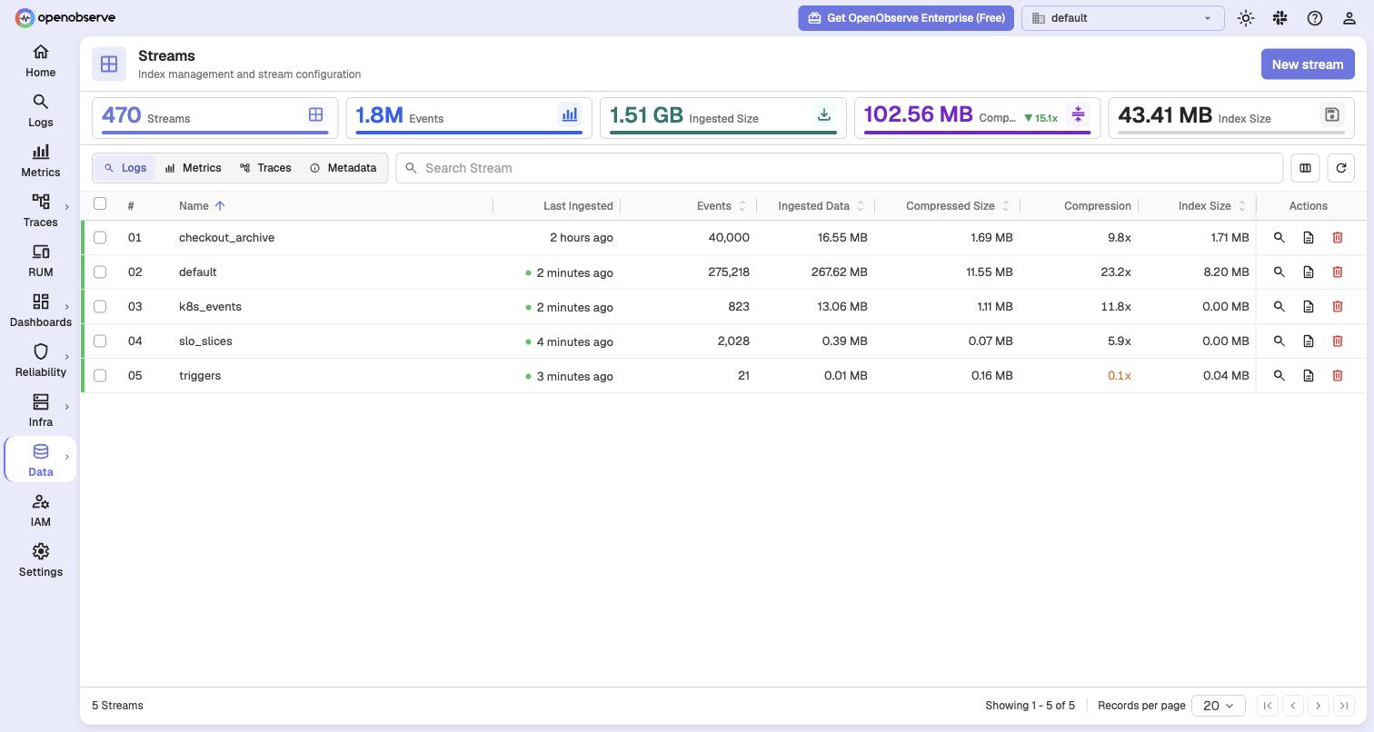The height and width of the screenshot is (732, 1374).
Task: Go to the next page of streams
Action: point(1319,706)
